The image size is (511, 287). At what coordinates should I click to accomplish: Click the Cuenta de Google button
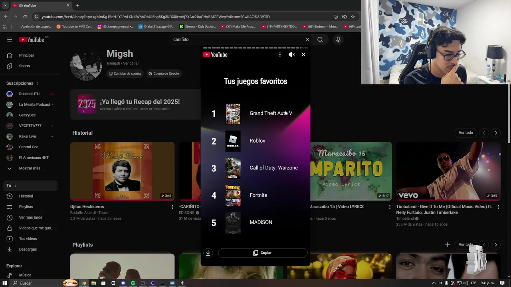(x=164, y=73)
